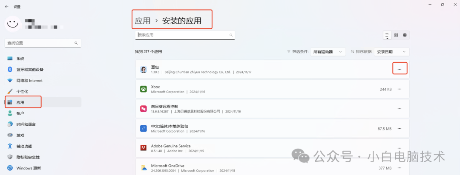The width and height of the screenshot is (460, 175).
Task: Click the 豆包 app name
Action: point(155,67)
